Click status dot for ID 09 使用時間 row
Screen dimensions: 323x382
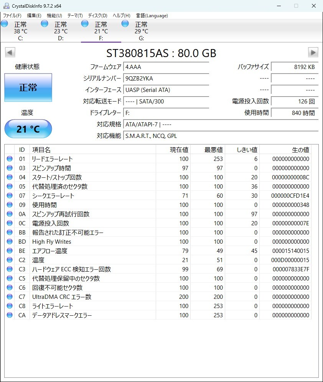10,205
